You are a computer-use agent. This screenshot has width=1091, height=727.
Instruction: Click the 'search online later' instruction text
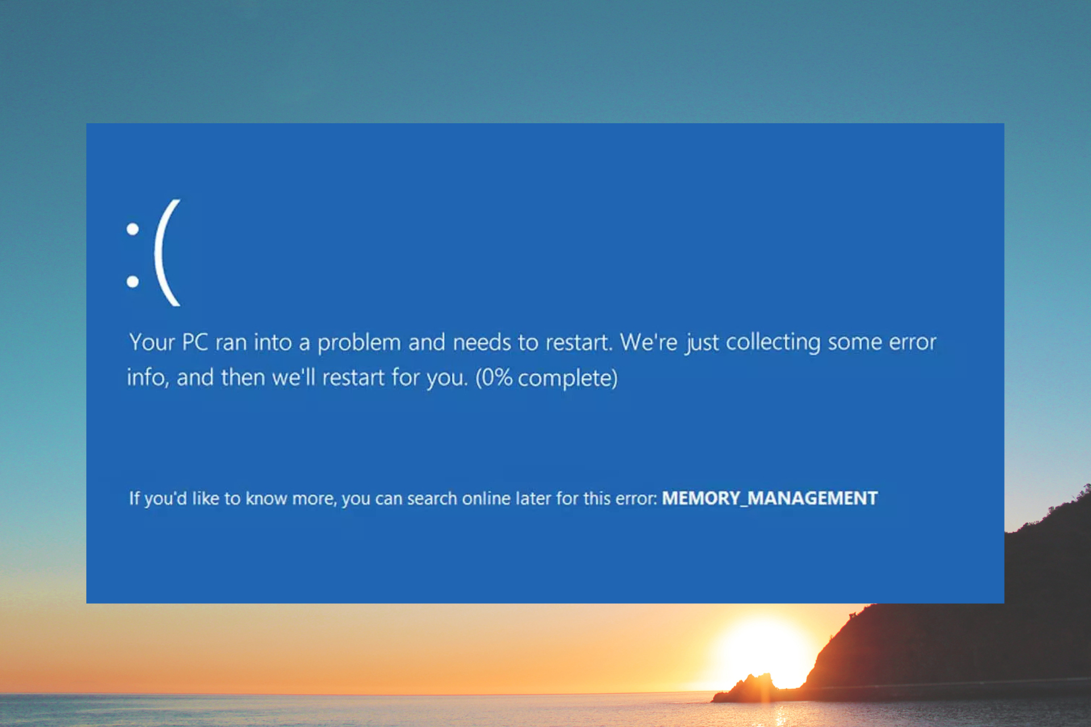[477, 498]
